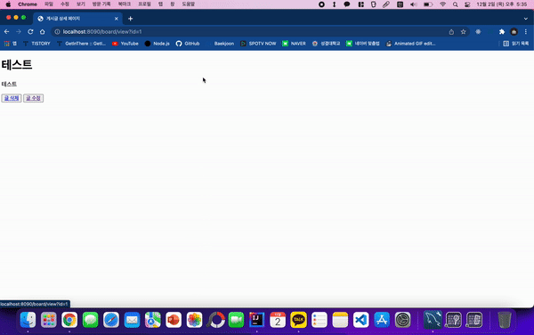The image size is (534, 335).
Task: Bookmark this page with the star icon
Action: [x=463, y=32]
